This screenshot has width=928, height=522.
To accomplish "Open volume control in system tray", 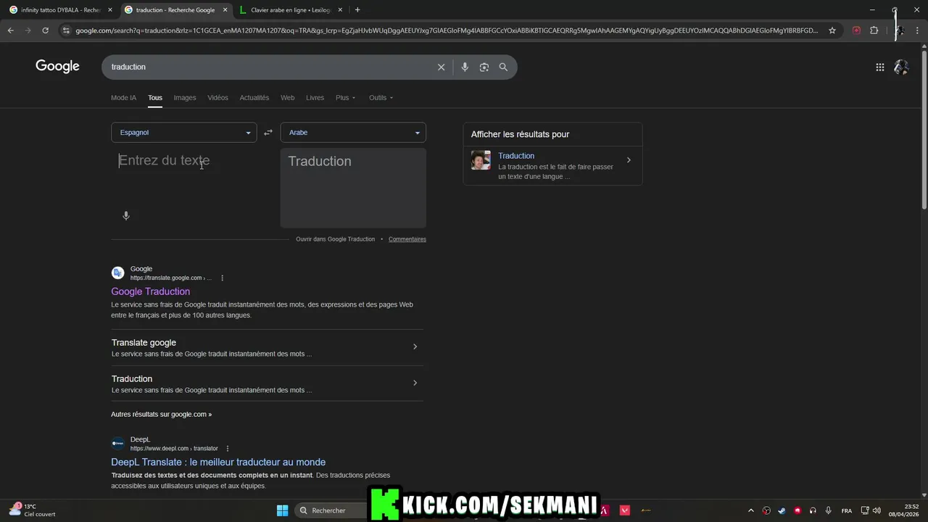I will click(877, 510).
